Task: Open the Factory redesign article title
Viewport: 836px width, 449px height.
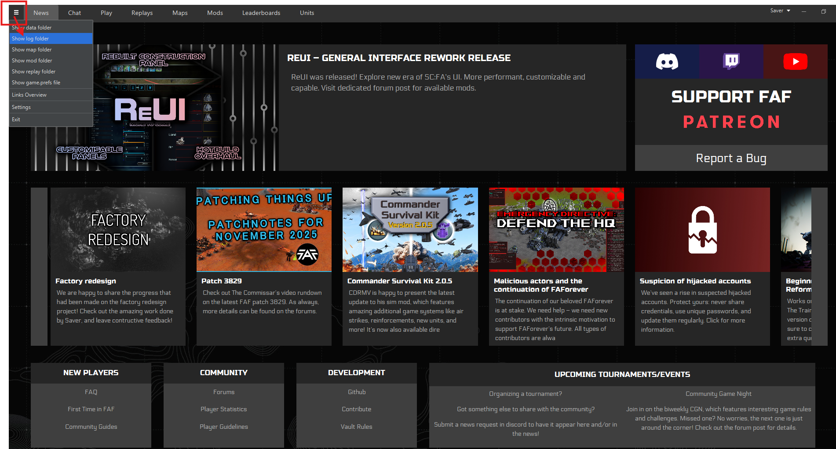Action: coord(86,281)
